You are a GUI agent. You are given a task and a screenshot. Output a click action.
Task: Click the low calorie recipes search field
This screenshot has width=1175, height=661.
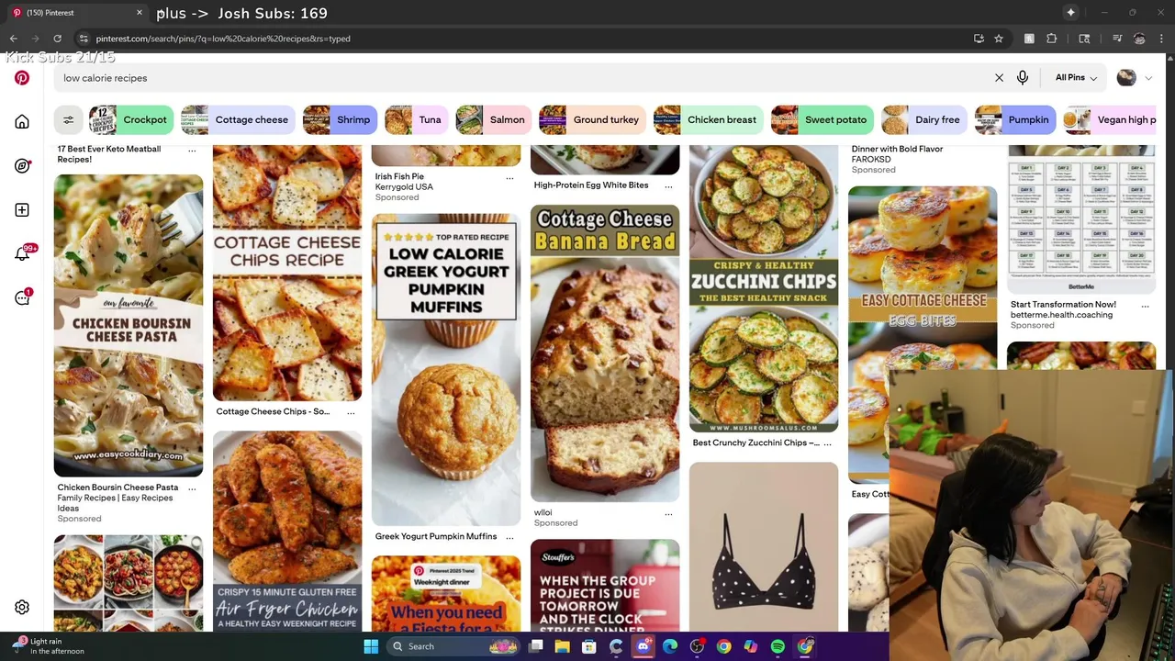point(523,78)
